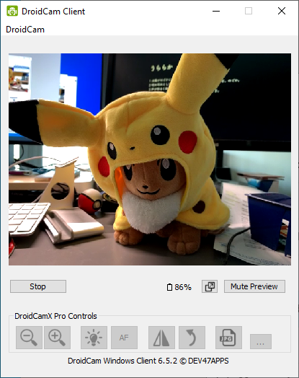Close the DroidCam Client window
This screenshot has height=378, width=299.
coord(282,11)
